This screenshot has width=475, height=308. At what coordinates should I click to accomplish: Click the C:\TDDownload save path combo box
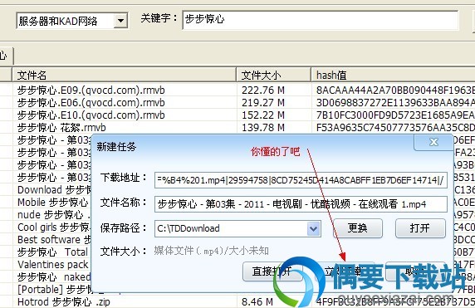(237, 228)
